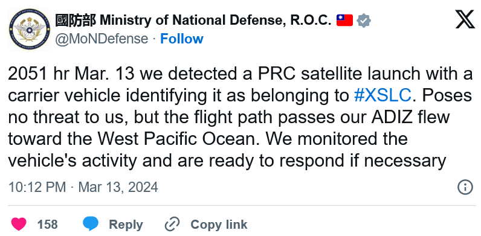Follow the @MoNDefense account
Image resolution: width=481 pixels, height=236 pixels.
click(182, 39)
